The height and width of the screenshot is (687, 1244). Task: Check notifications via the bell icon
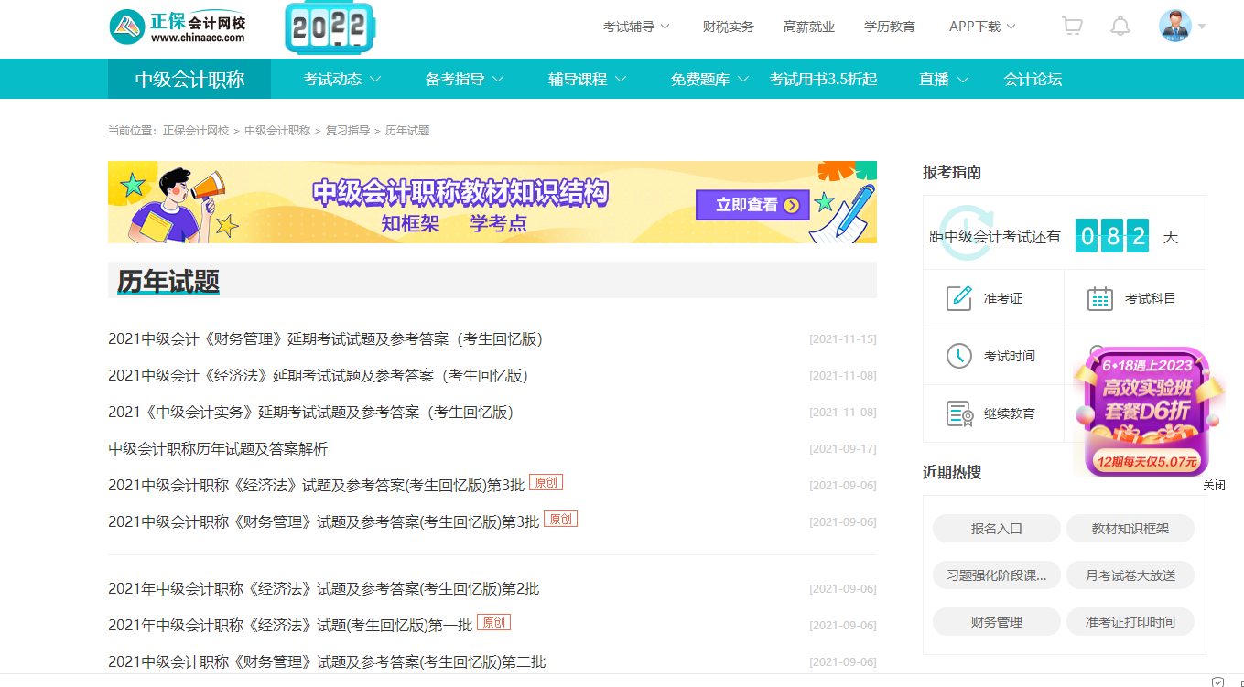[x=1120, y=26]
